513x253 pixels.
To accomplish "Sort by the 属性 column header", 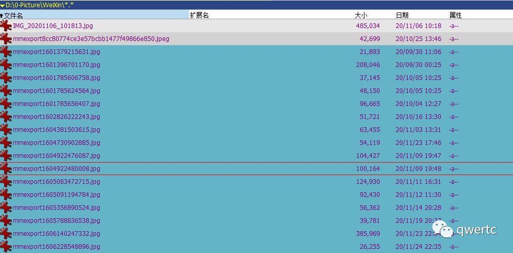I will click(481, 15).
